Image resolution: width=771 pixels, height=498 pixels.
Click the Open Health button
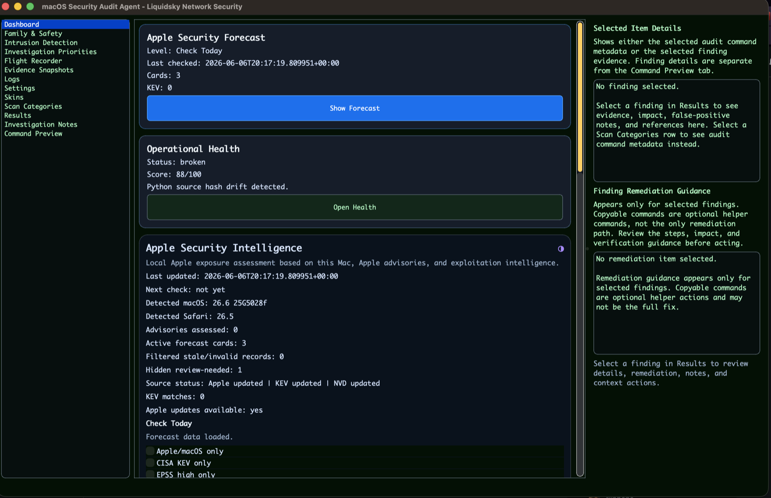(355, 207)
